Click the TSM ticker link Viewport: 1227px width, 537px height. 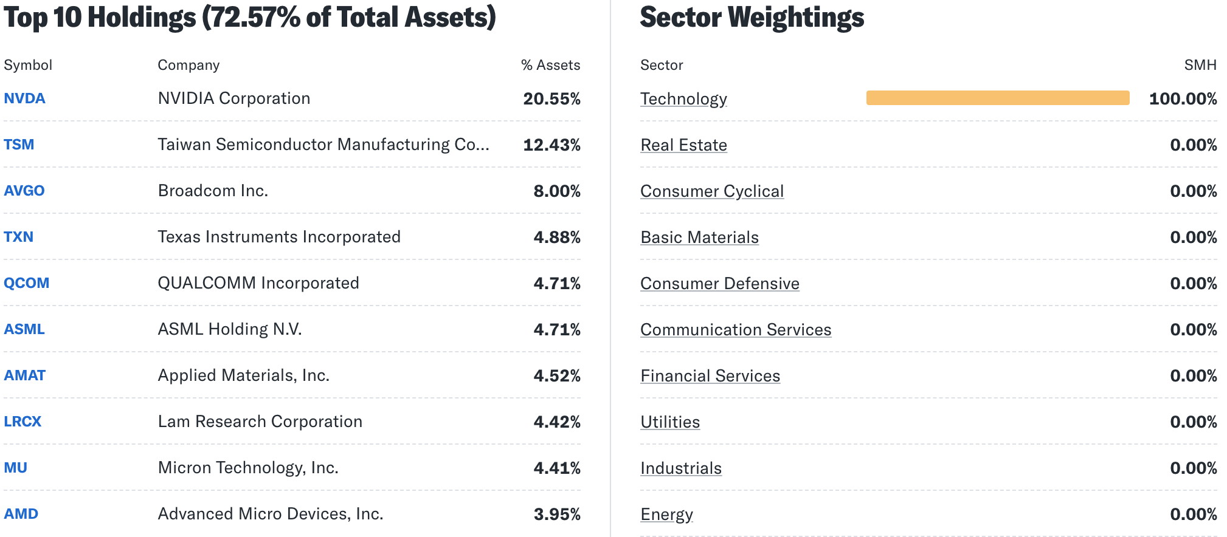coord(19,145)
